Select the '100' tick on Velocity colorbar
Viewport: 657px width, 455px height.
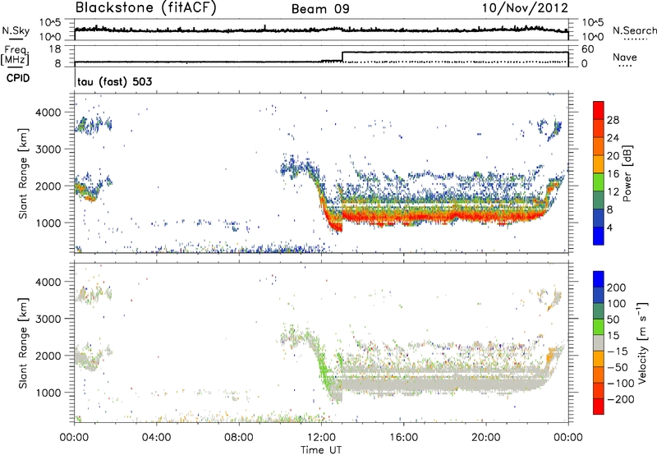point(617,303)
